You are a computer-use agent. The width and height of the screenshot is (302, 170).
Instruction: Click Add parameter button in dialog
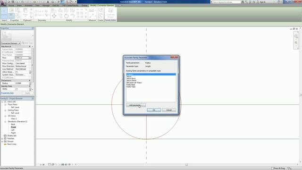point(136,105)
